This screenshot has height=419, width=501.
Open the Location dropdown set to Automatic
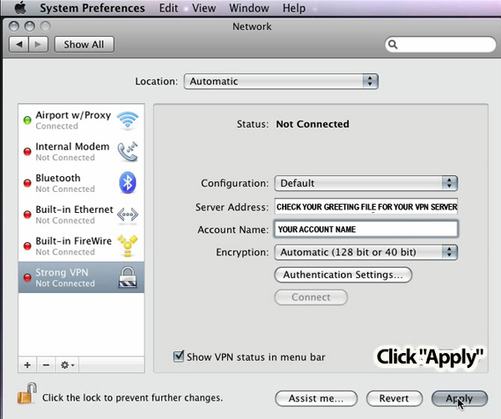point(281,82)
